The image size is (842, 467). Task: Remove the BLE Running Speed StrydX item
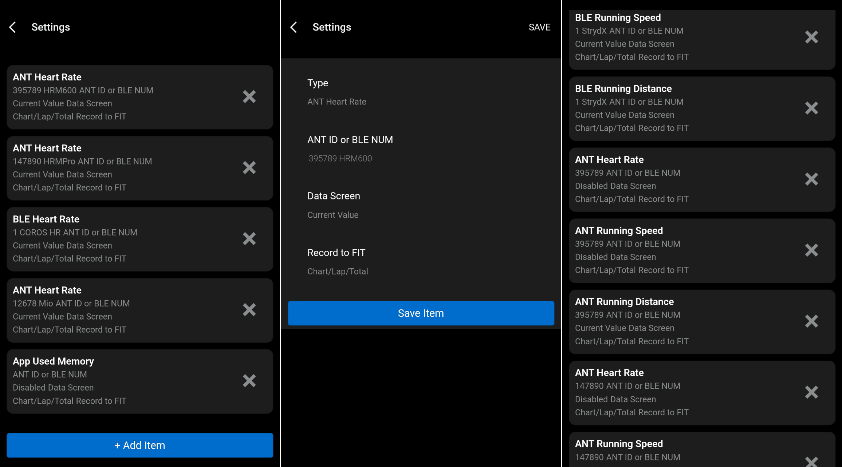812,37
